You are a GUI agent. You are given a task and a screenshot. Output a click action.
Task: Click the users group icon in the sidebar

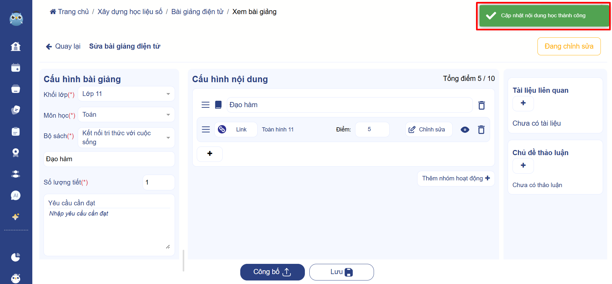[16, 174]
